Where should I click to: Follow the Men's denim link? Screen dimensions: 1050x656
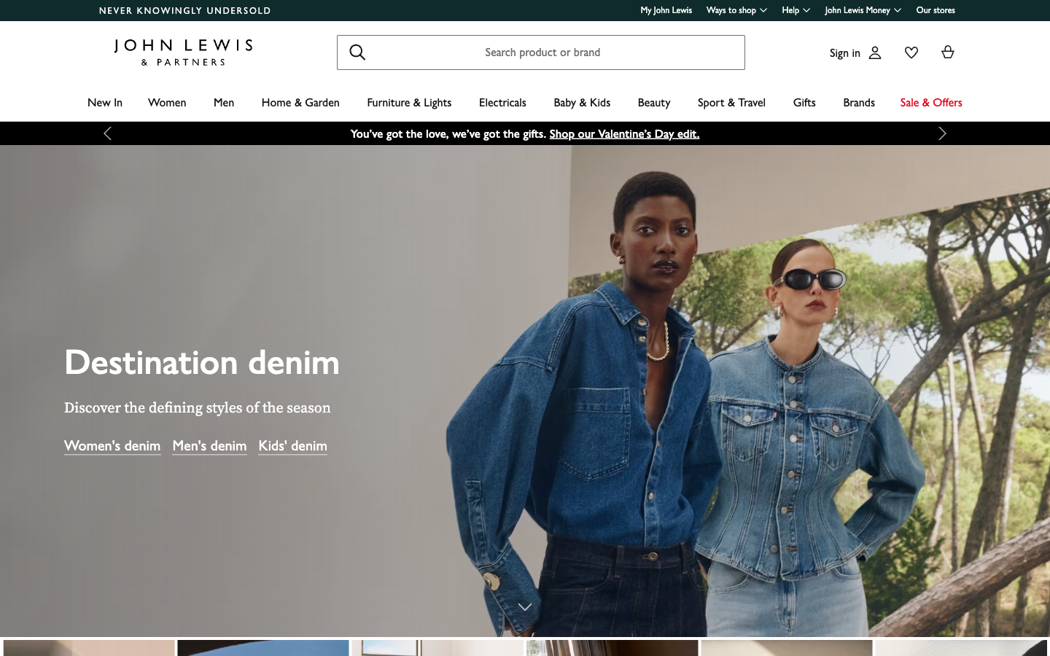pos(209,445)
